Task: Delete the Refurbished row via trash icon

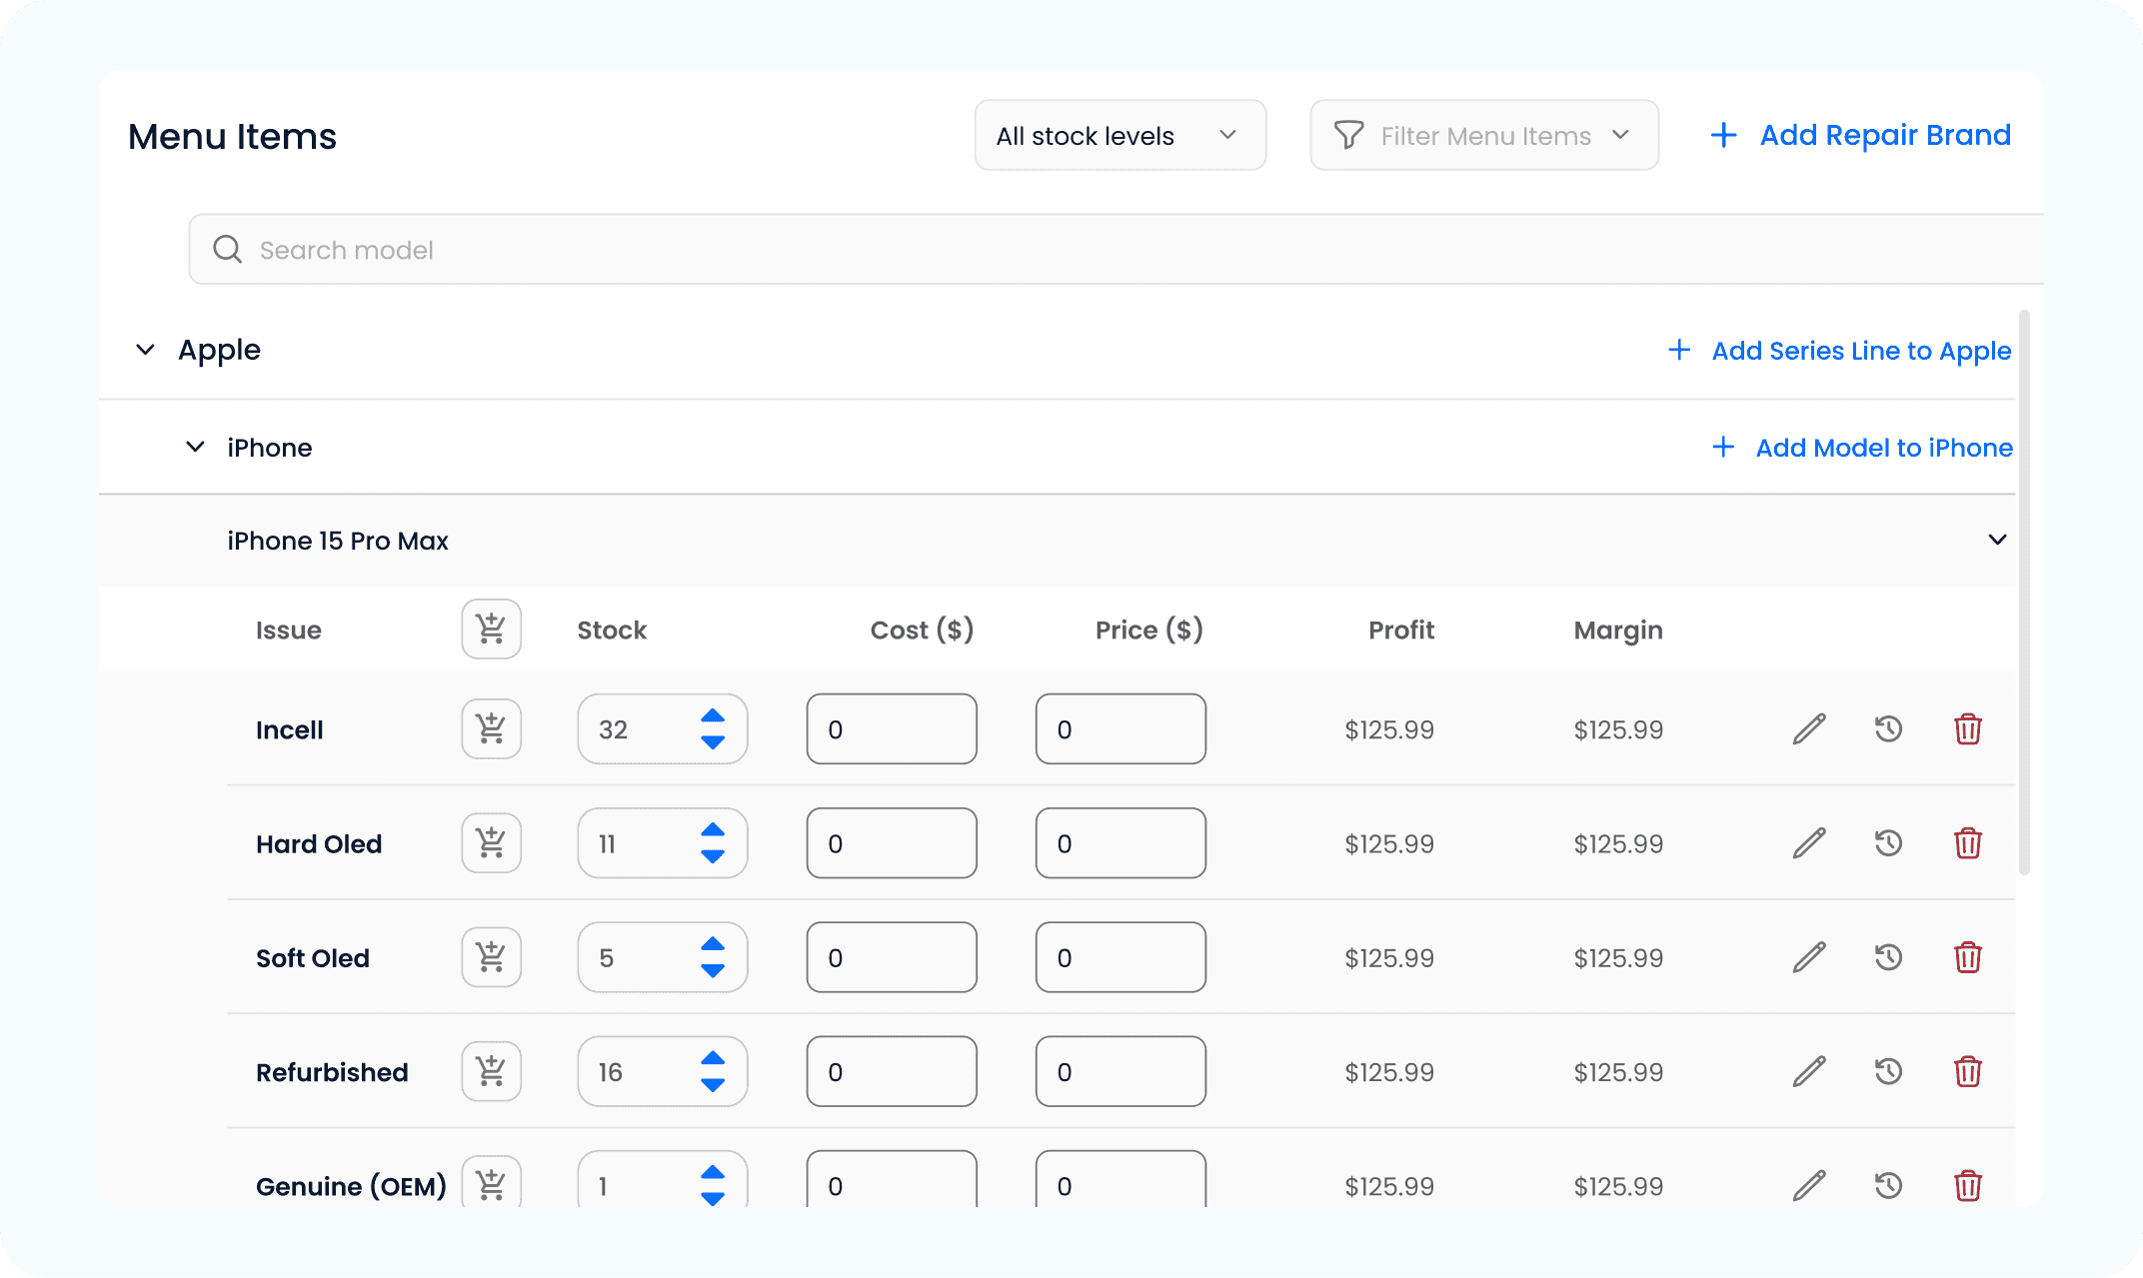Action: (1967, 1071)
